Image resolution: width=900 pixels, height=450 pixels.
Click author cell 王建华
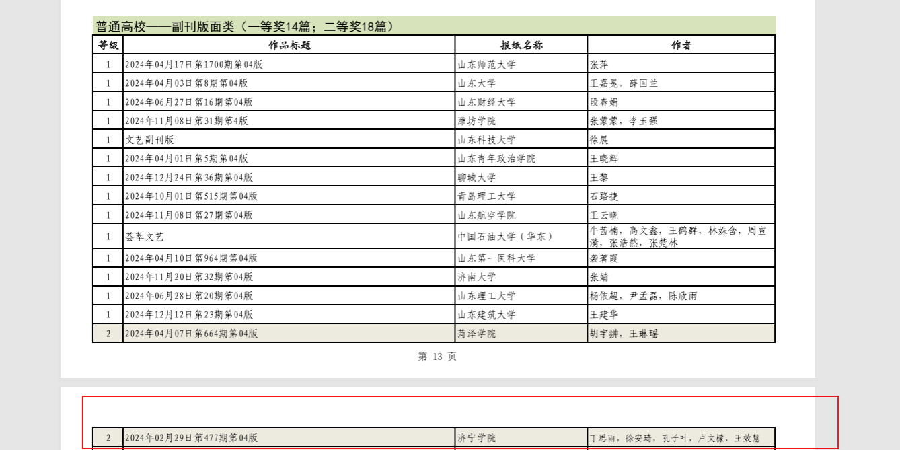(x=603, y=314)
